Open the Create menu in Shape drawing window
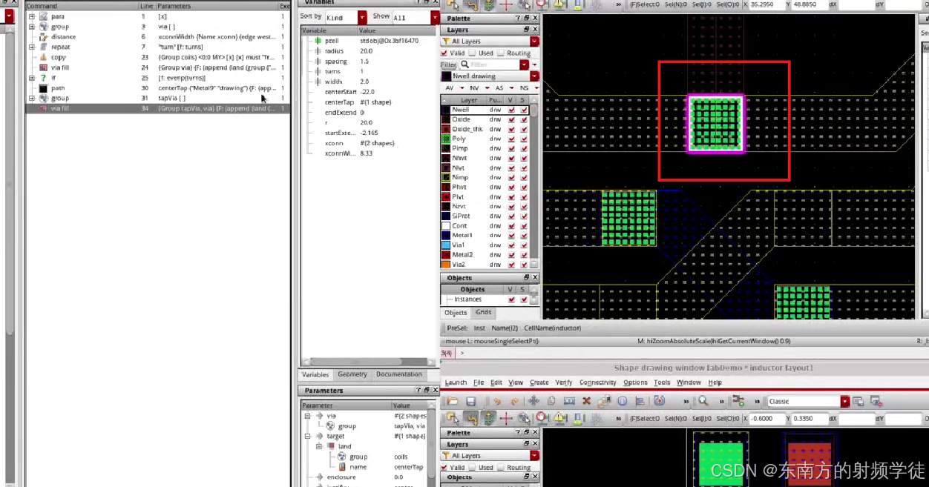 pos(539,382)
